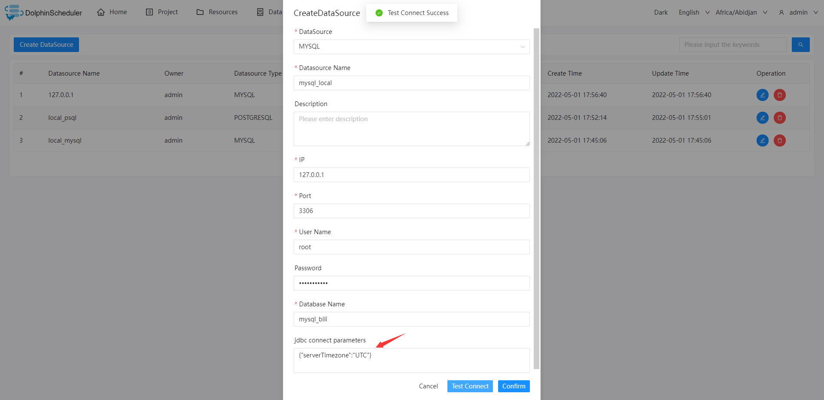Image resolution: width=824 pixels, height=400 pixels.
Task: Click the delete icon on local_mysql row
Action: coord(779,140)
